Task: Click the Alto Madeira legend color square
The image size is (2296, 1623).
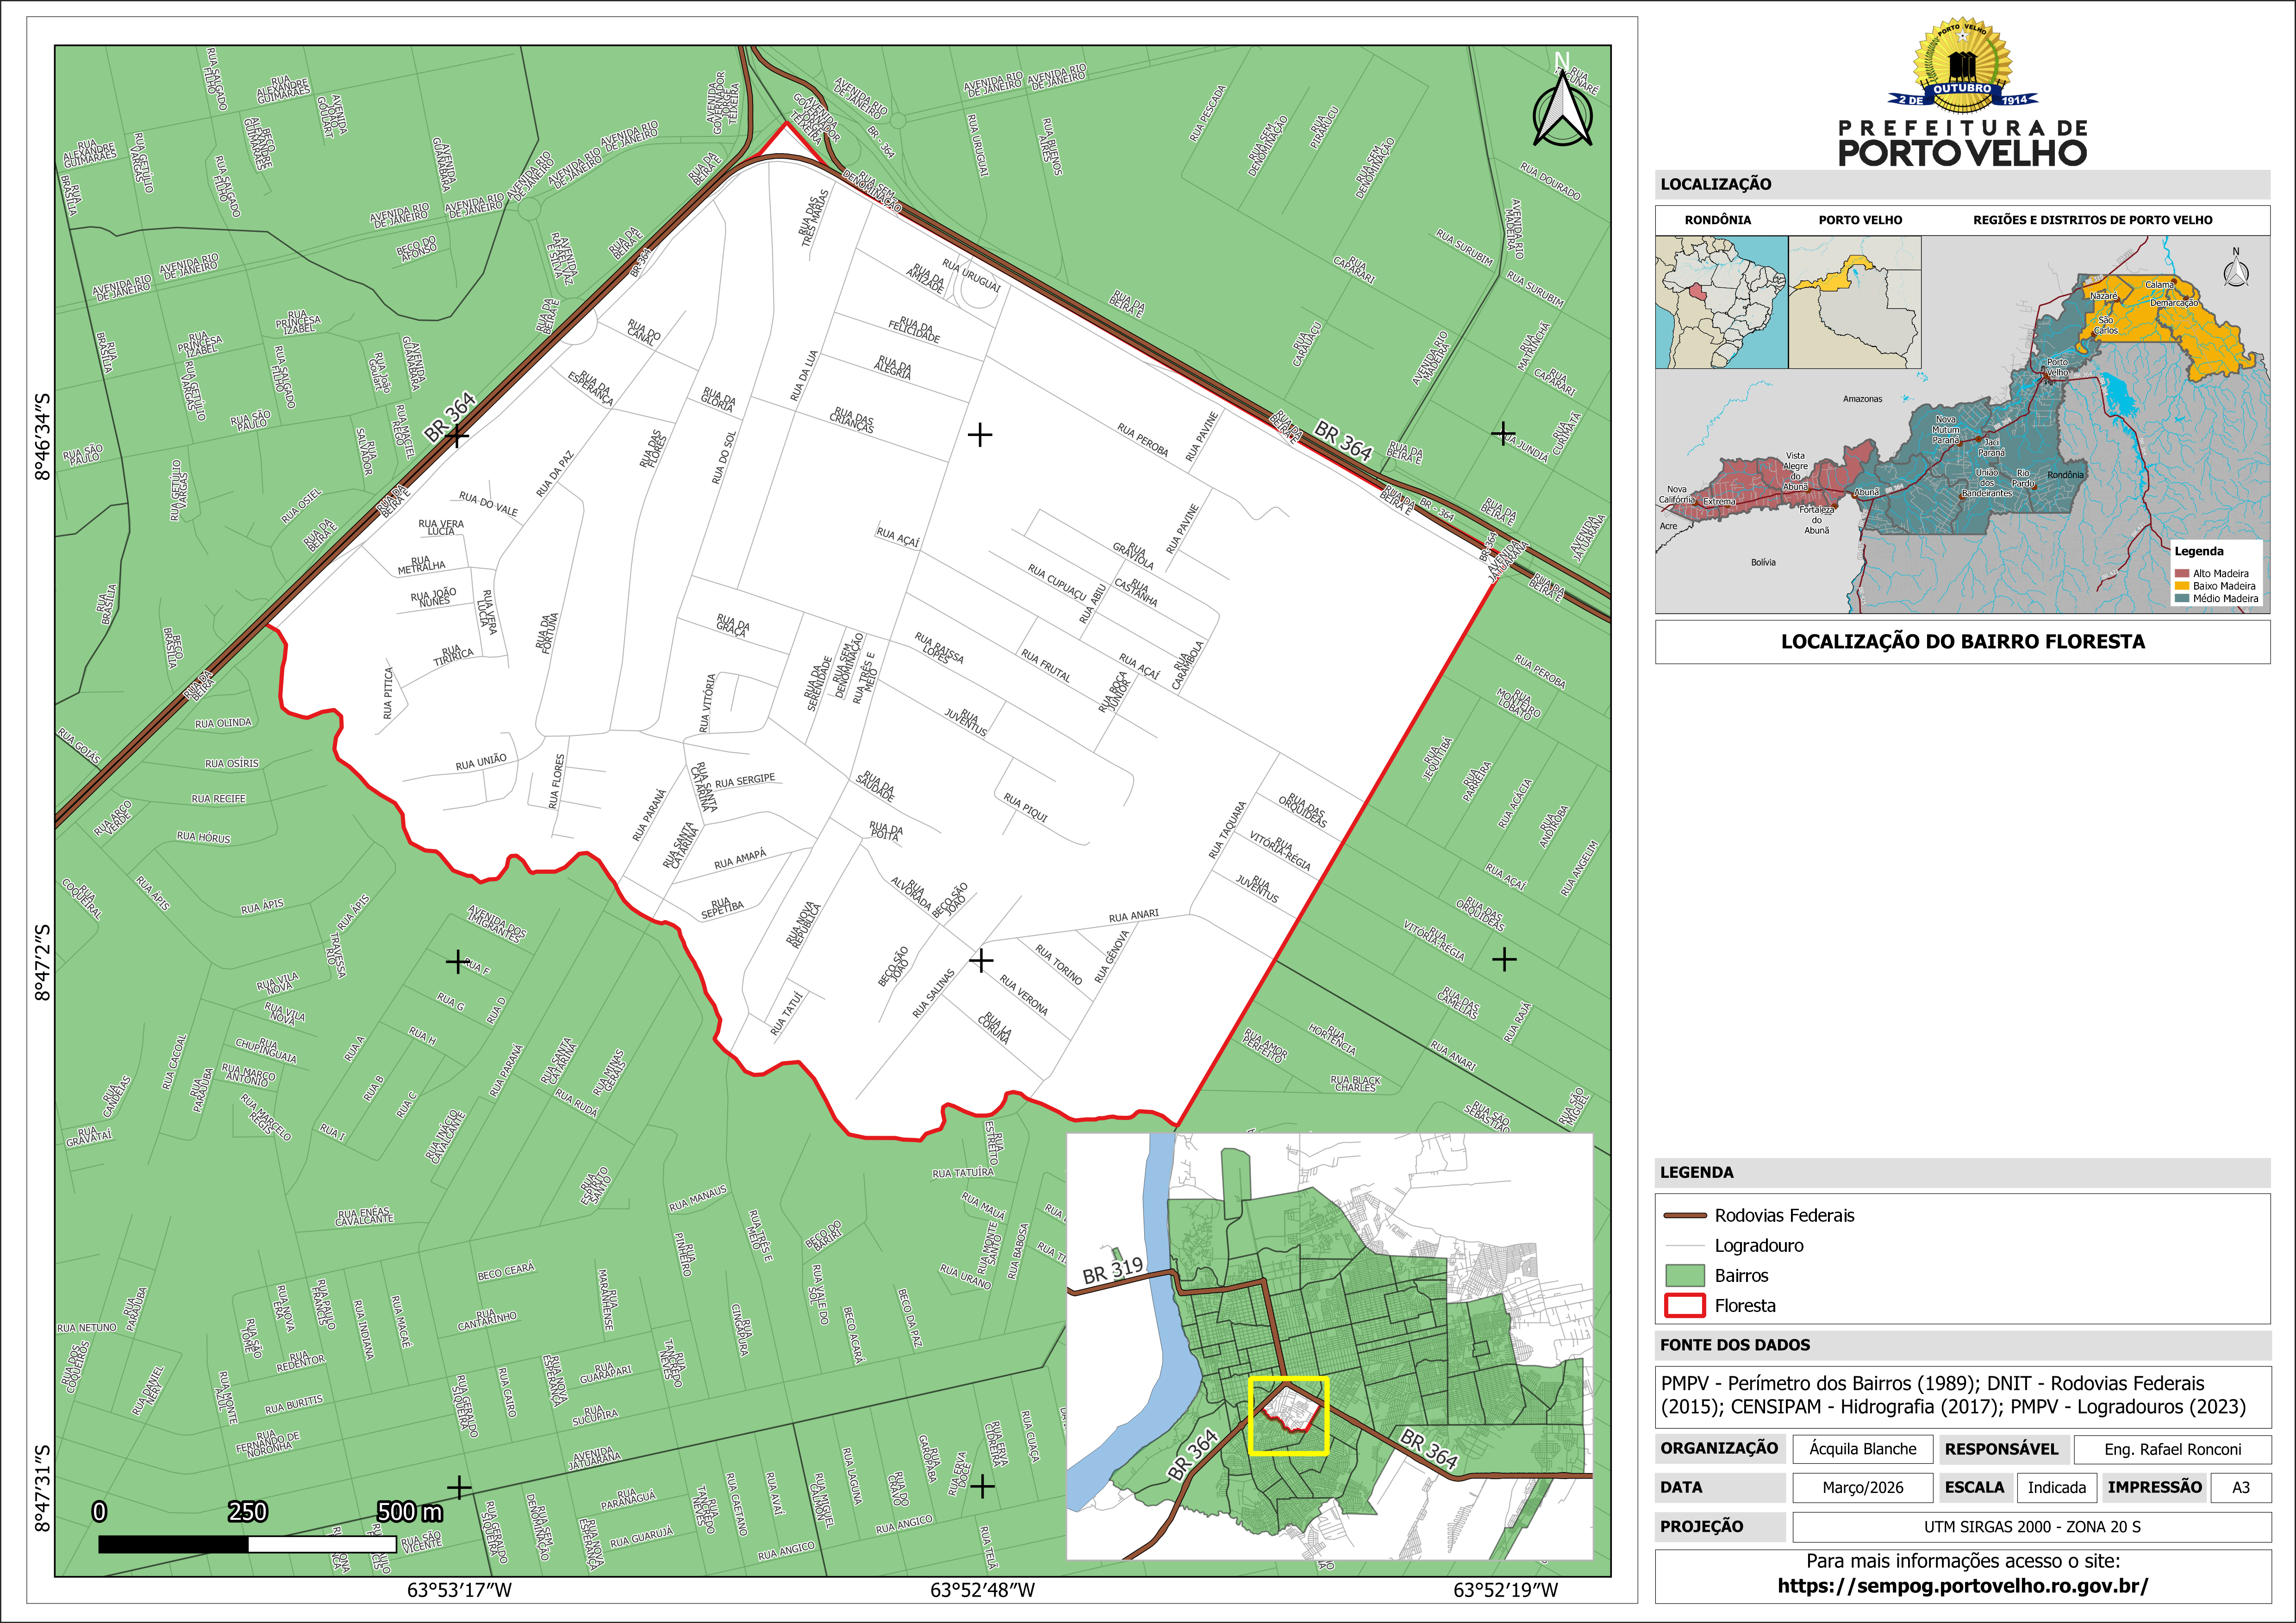Action: 2181,573
